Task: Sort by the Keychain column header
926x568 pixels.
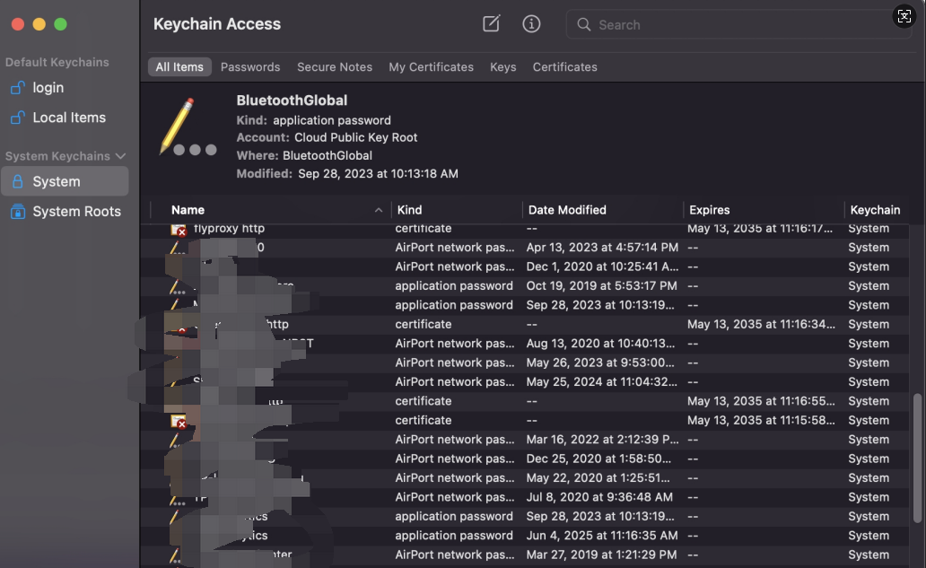Action: [x=875, y=210]
